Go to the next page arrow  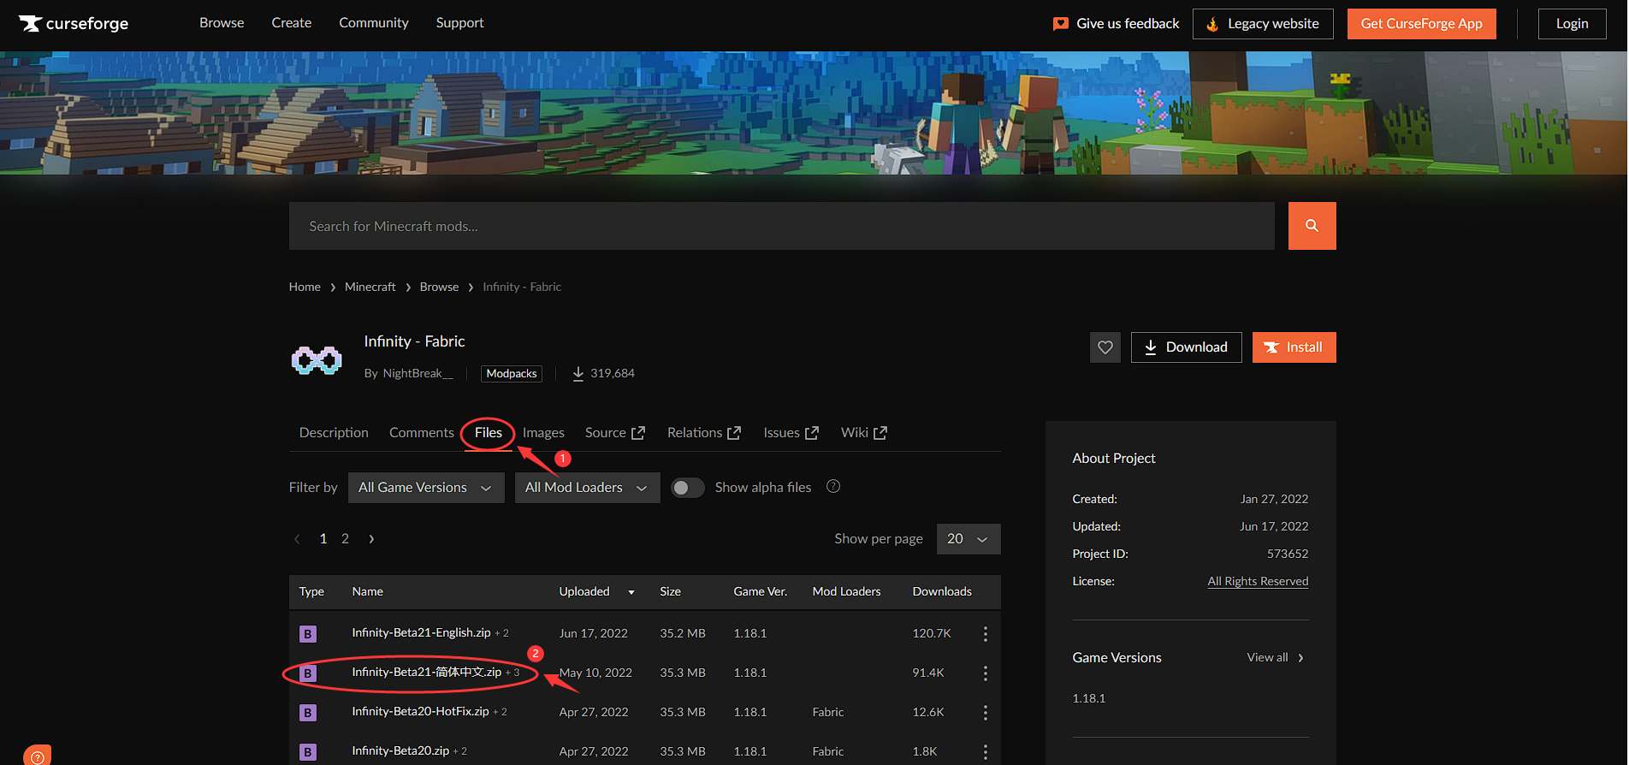pyautogui.click(x=371, y=538)
